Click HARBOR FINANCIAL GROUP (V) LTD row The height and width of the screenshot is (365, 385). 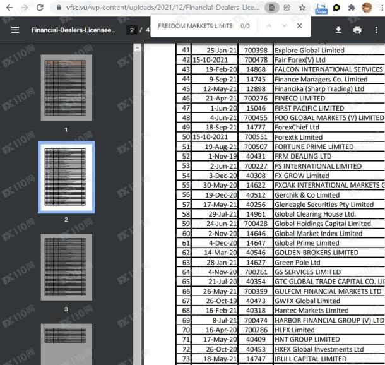pyautogui.click(x=280, y=320)
